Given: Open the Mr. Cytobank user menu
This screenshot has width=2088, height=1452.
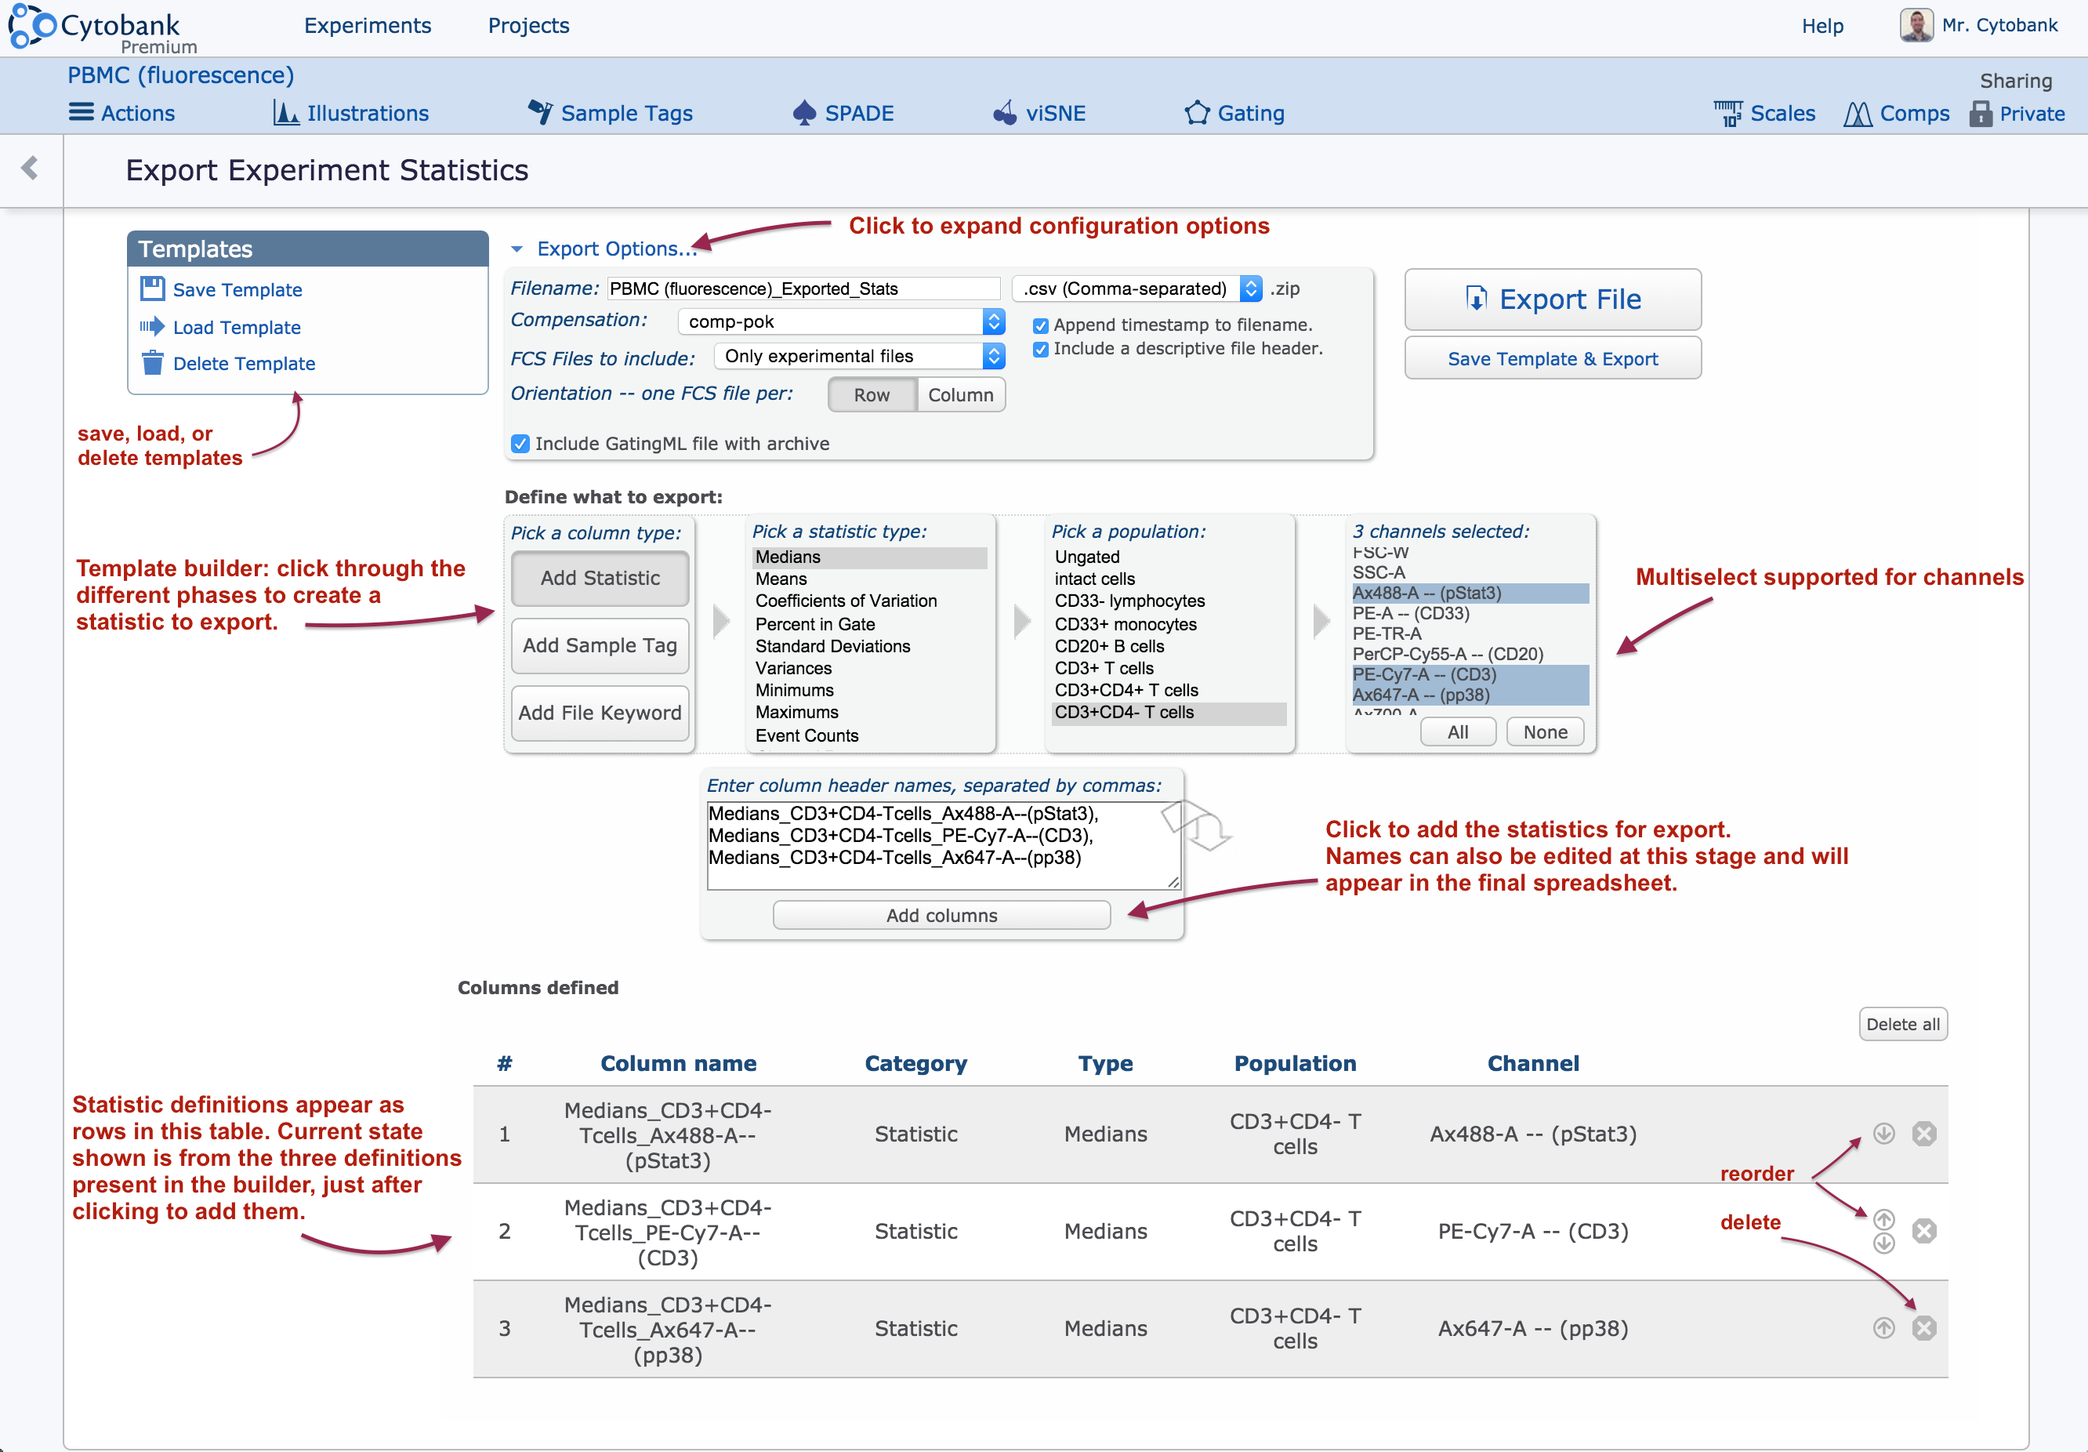Looking at the screenshot, I should (x=1999, y=25).
